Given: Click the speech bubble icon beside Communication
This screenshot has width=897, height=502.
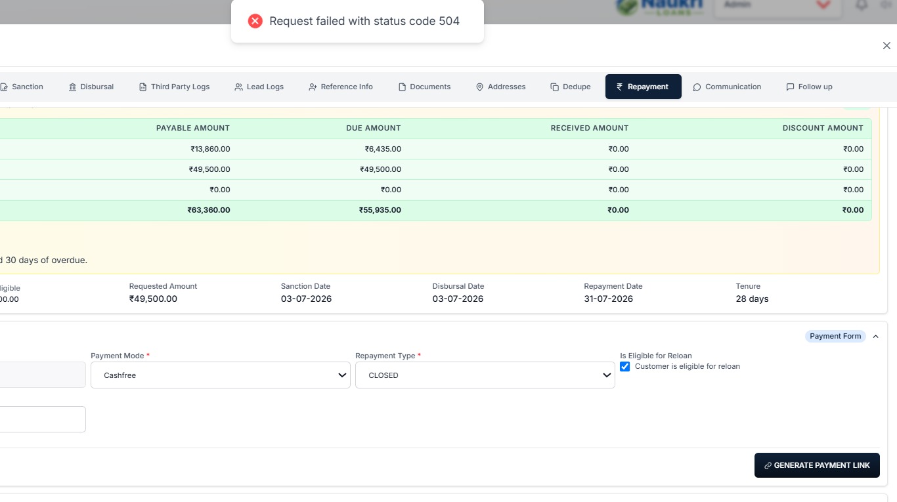Looking at the screenshot, I should (697, 87).
